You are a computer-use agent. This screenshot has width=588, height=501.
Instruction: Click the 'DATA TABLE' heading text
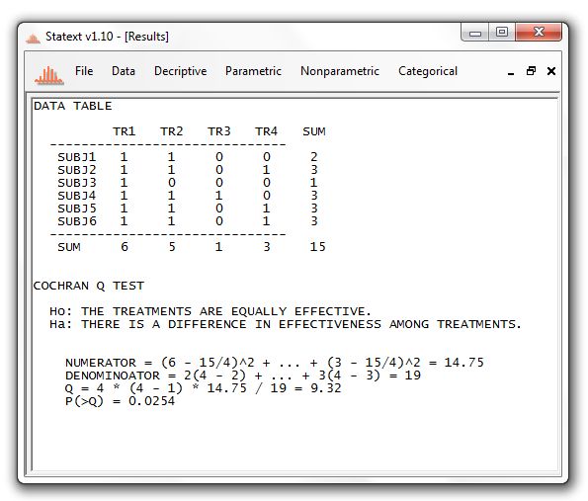[73, 106]
